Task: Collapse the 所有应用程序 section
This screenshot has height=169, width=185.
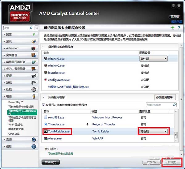Action: 43,97
